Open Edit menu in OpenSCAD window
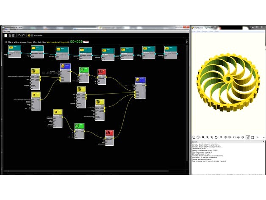Viewport: 266px width, 200px height. [199, 31]
